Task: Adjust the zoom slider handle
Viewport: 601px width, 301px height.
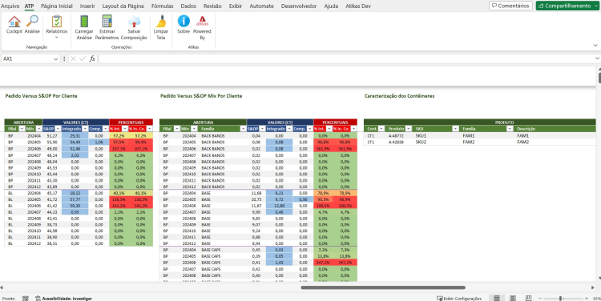Action: 561,298
